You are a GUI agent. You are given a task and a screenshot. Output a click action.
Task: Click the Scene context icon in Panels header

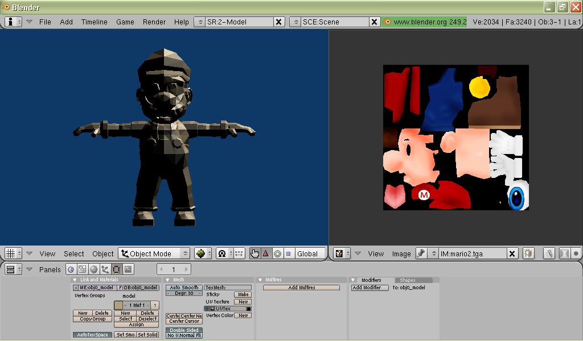128,269
